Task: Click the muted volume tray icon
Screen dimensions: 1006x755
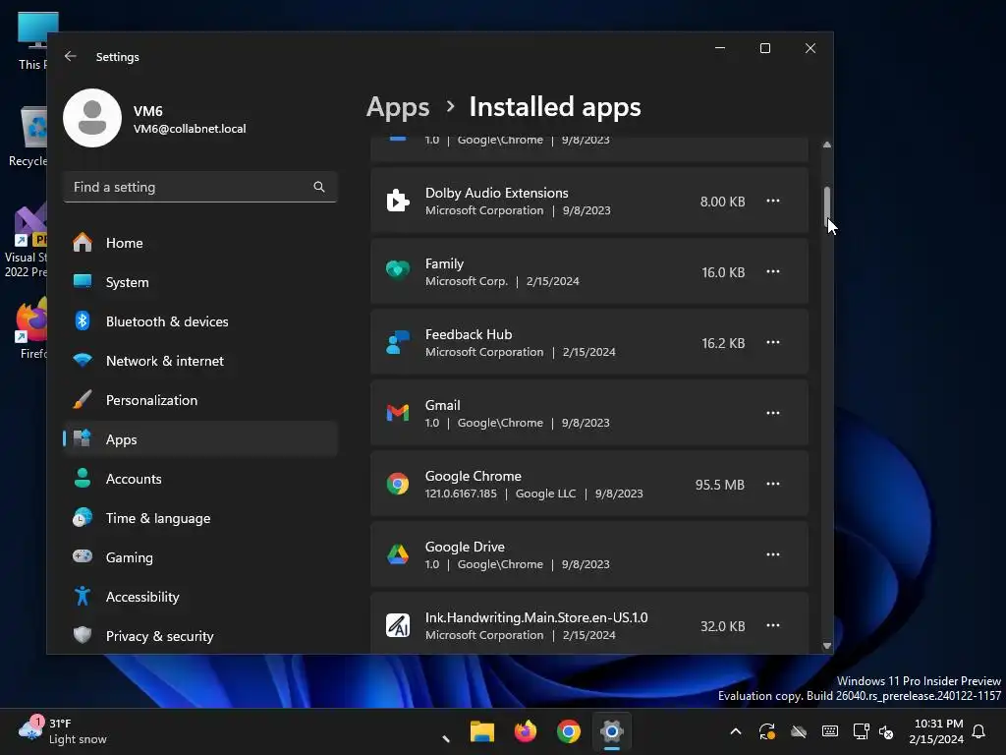Action: point(886,731)
